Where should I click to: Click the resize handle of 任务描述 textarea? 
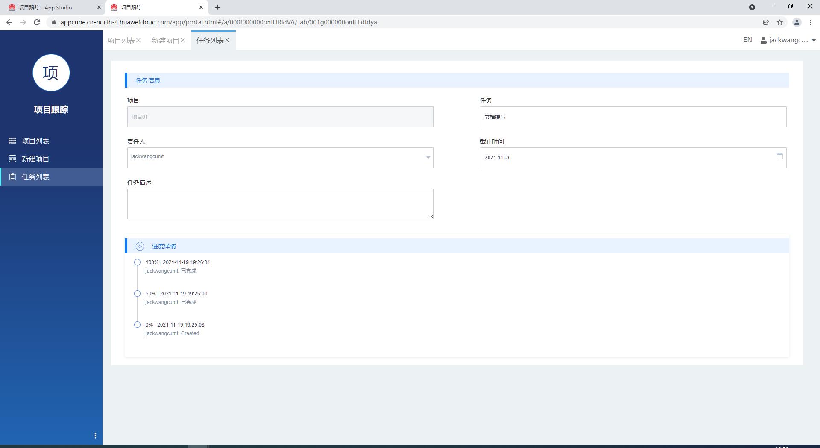(431, 217)
